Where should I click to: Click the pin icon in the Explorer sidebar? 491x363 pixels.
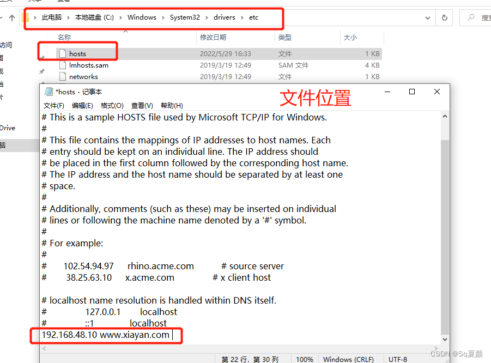click(41, 72)
